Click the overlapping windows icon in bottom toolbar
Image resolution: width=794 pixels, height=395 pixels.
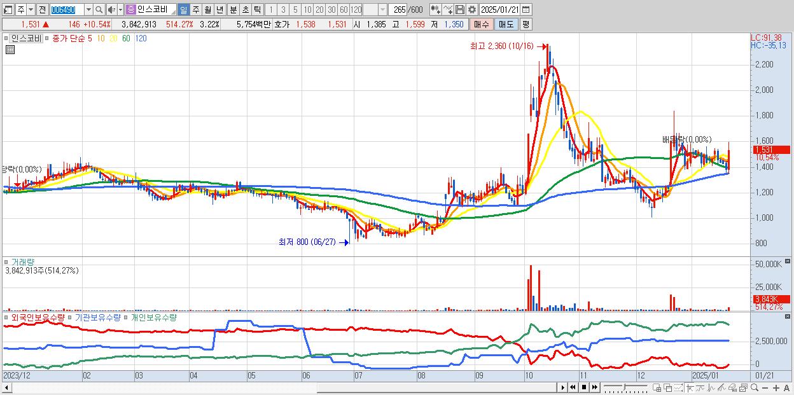point(668,387)
